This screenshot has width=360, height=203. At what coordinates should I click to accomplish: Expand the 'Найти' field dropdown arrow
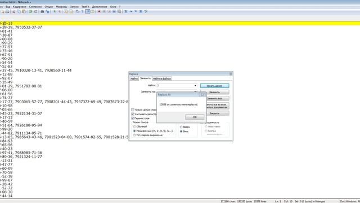tap(195, 85)
